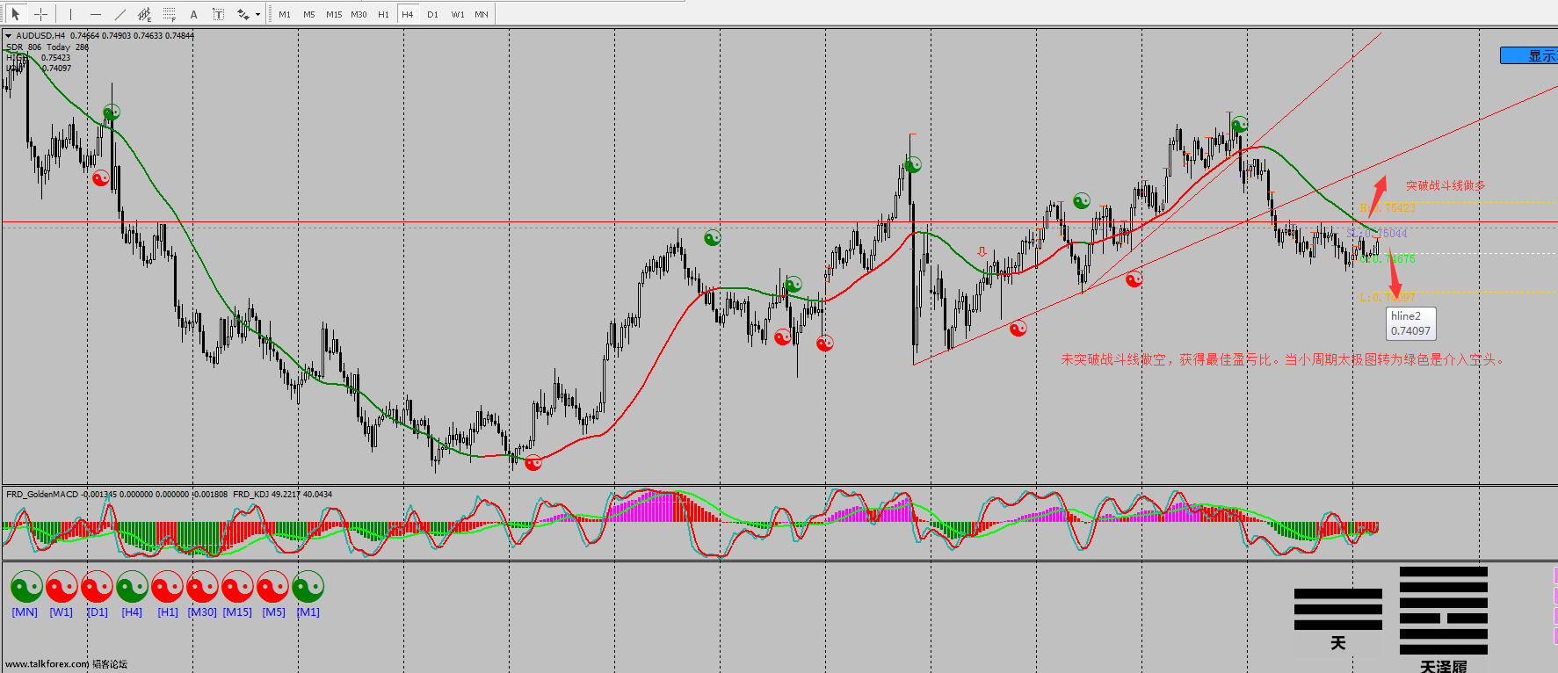Click the HIGH 0.75423 value text

tap(39, 58)
